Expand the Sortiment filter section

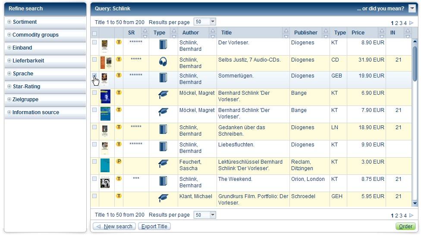click(9, 22)
